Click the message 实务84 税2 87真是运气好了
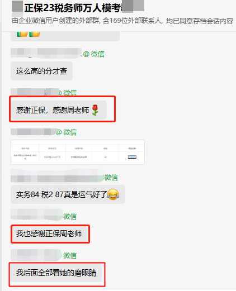Screen dimensions: 236x291 coord(68,194)
